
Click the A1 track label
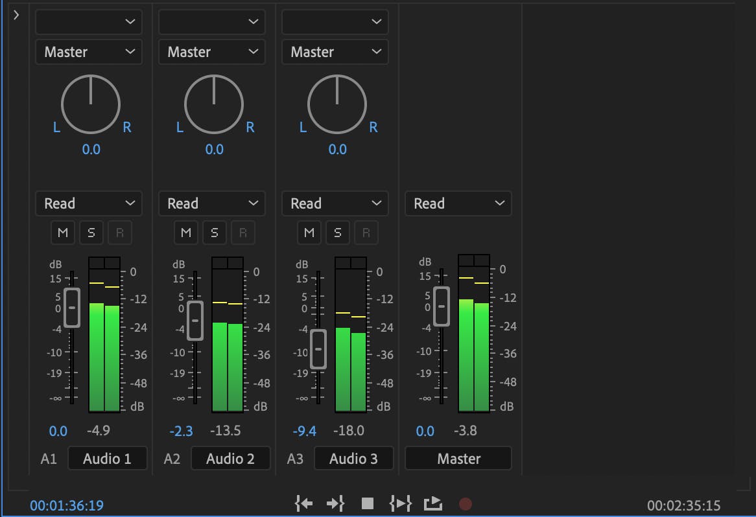(x=49, y=459)
